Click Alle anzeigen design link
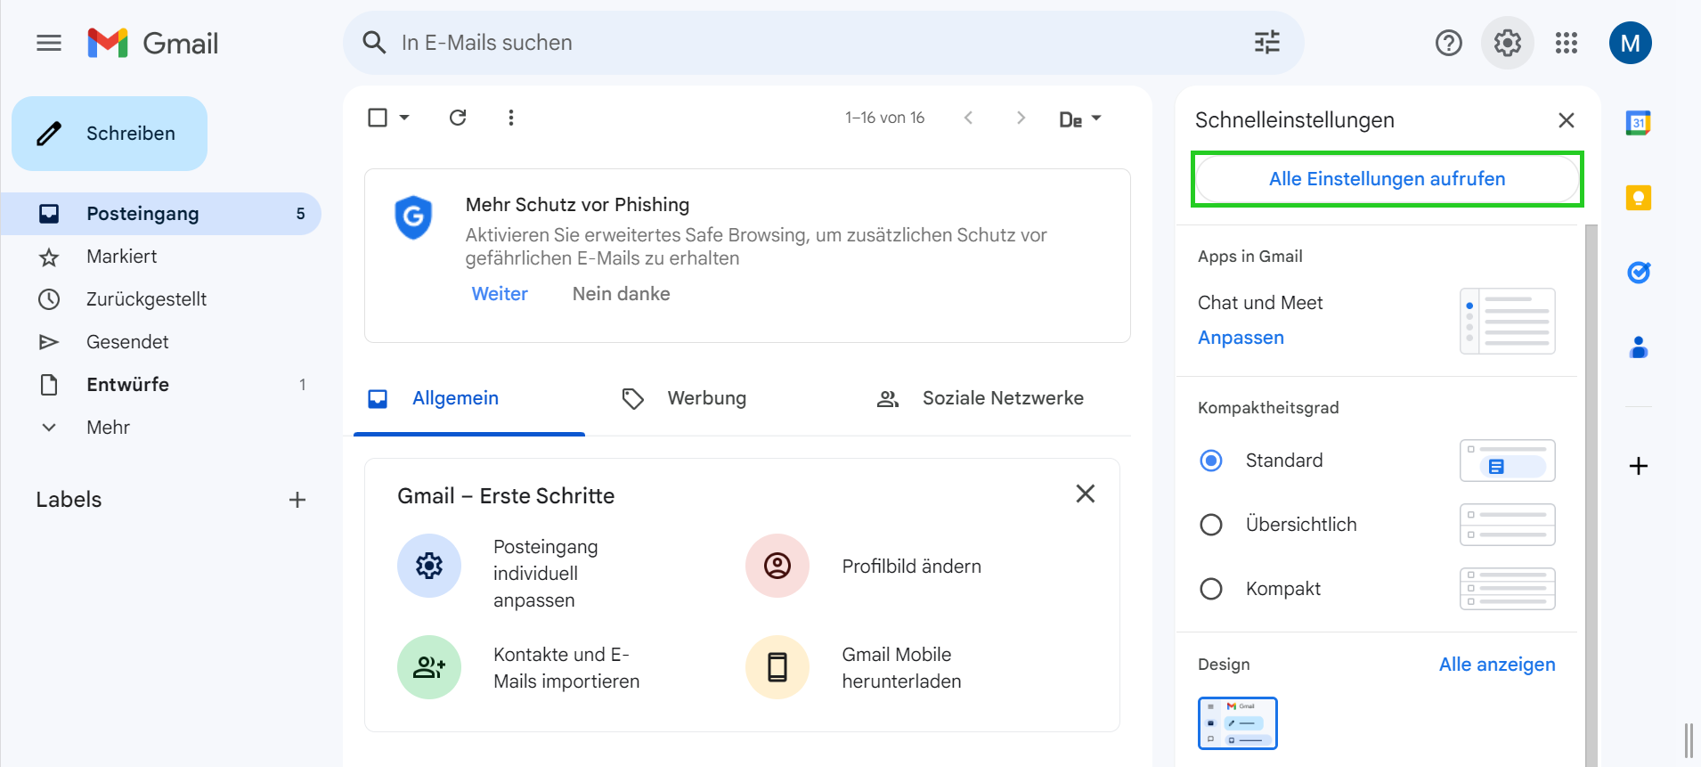The height and width of the screenshot is (767, 1701). [1497, 665]
